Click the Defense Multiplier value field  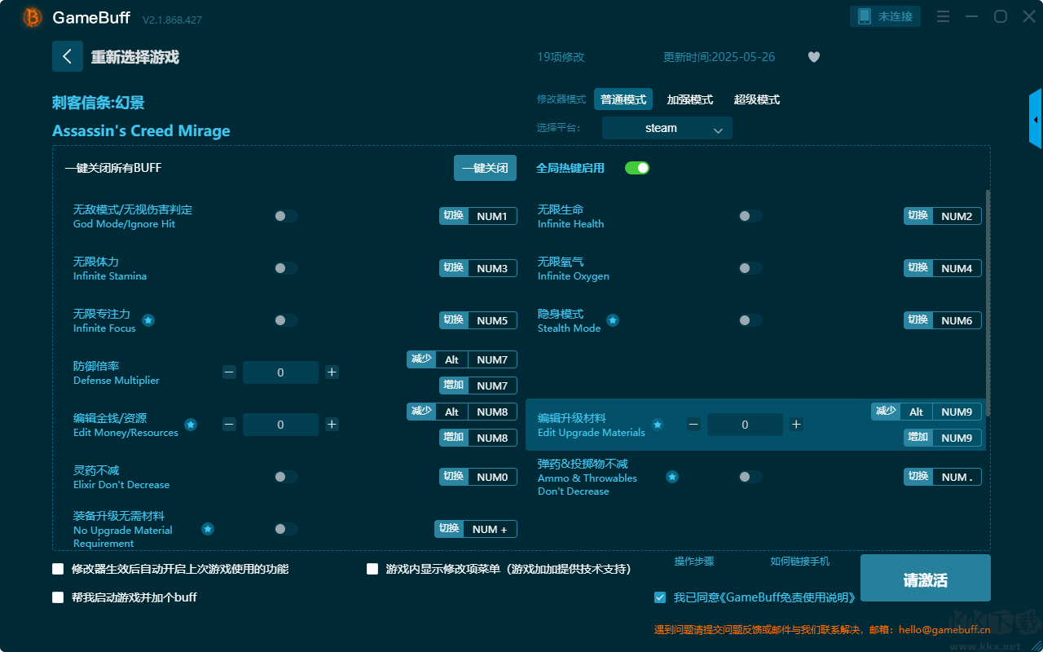pos(280,372)
